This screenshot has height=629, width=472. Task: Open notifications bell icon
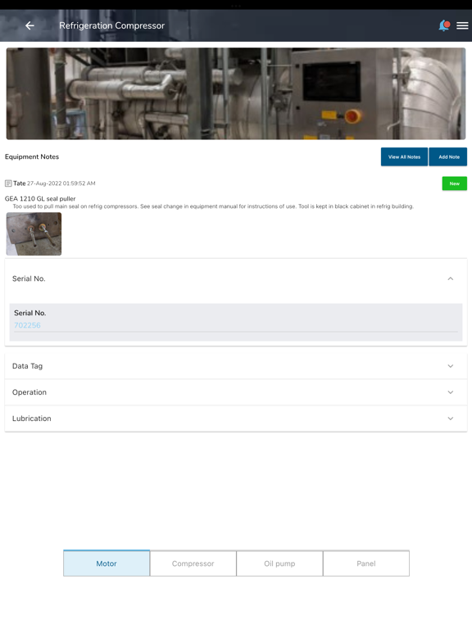coord(444,25)
